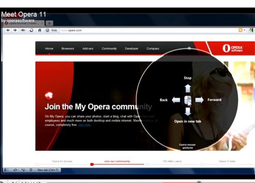Click the Opera 11 beta label
The width and height of the screenshot is (255, 183).
point(227,161)
